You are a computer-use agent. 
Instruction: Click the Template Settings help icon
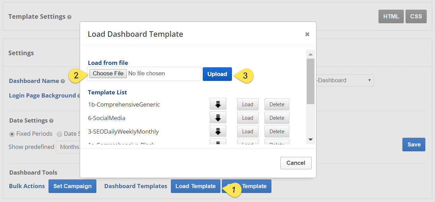(x=69, y=17)
